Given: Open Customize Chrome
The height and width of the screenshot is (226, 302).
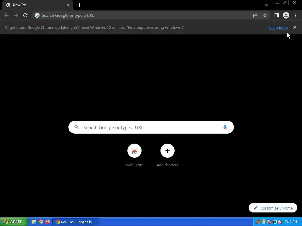Looking at the screenshot, I should tap(273, 208).
